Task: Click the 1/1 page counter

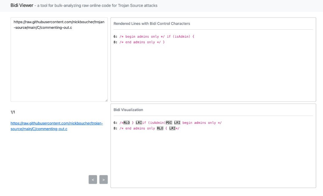Action: tap(13, 112)
